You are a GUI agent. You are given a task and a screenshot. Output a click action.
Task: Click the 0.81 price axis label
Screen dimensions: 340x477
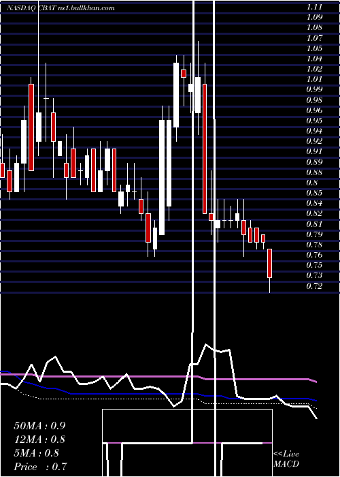[x=314, y=224]
